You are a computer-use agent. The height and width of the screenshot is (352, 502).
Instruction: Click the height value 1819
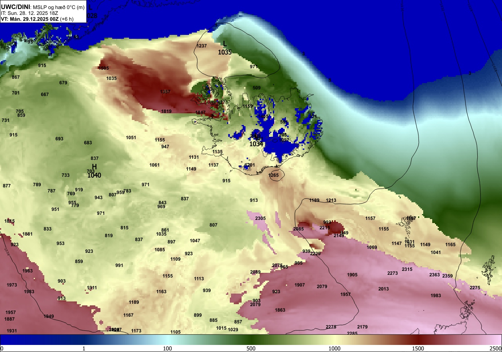166,111
